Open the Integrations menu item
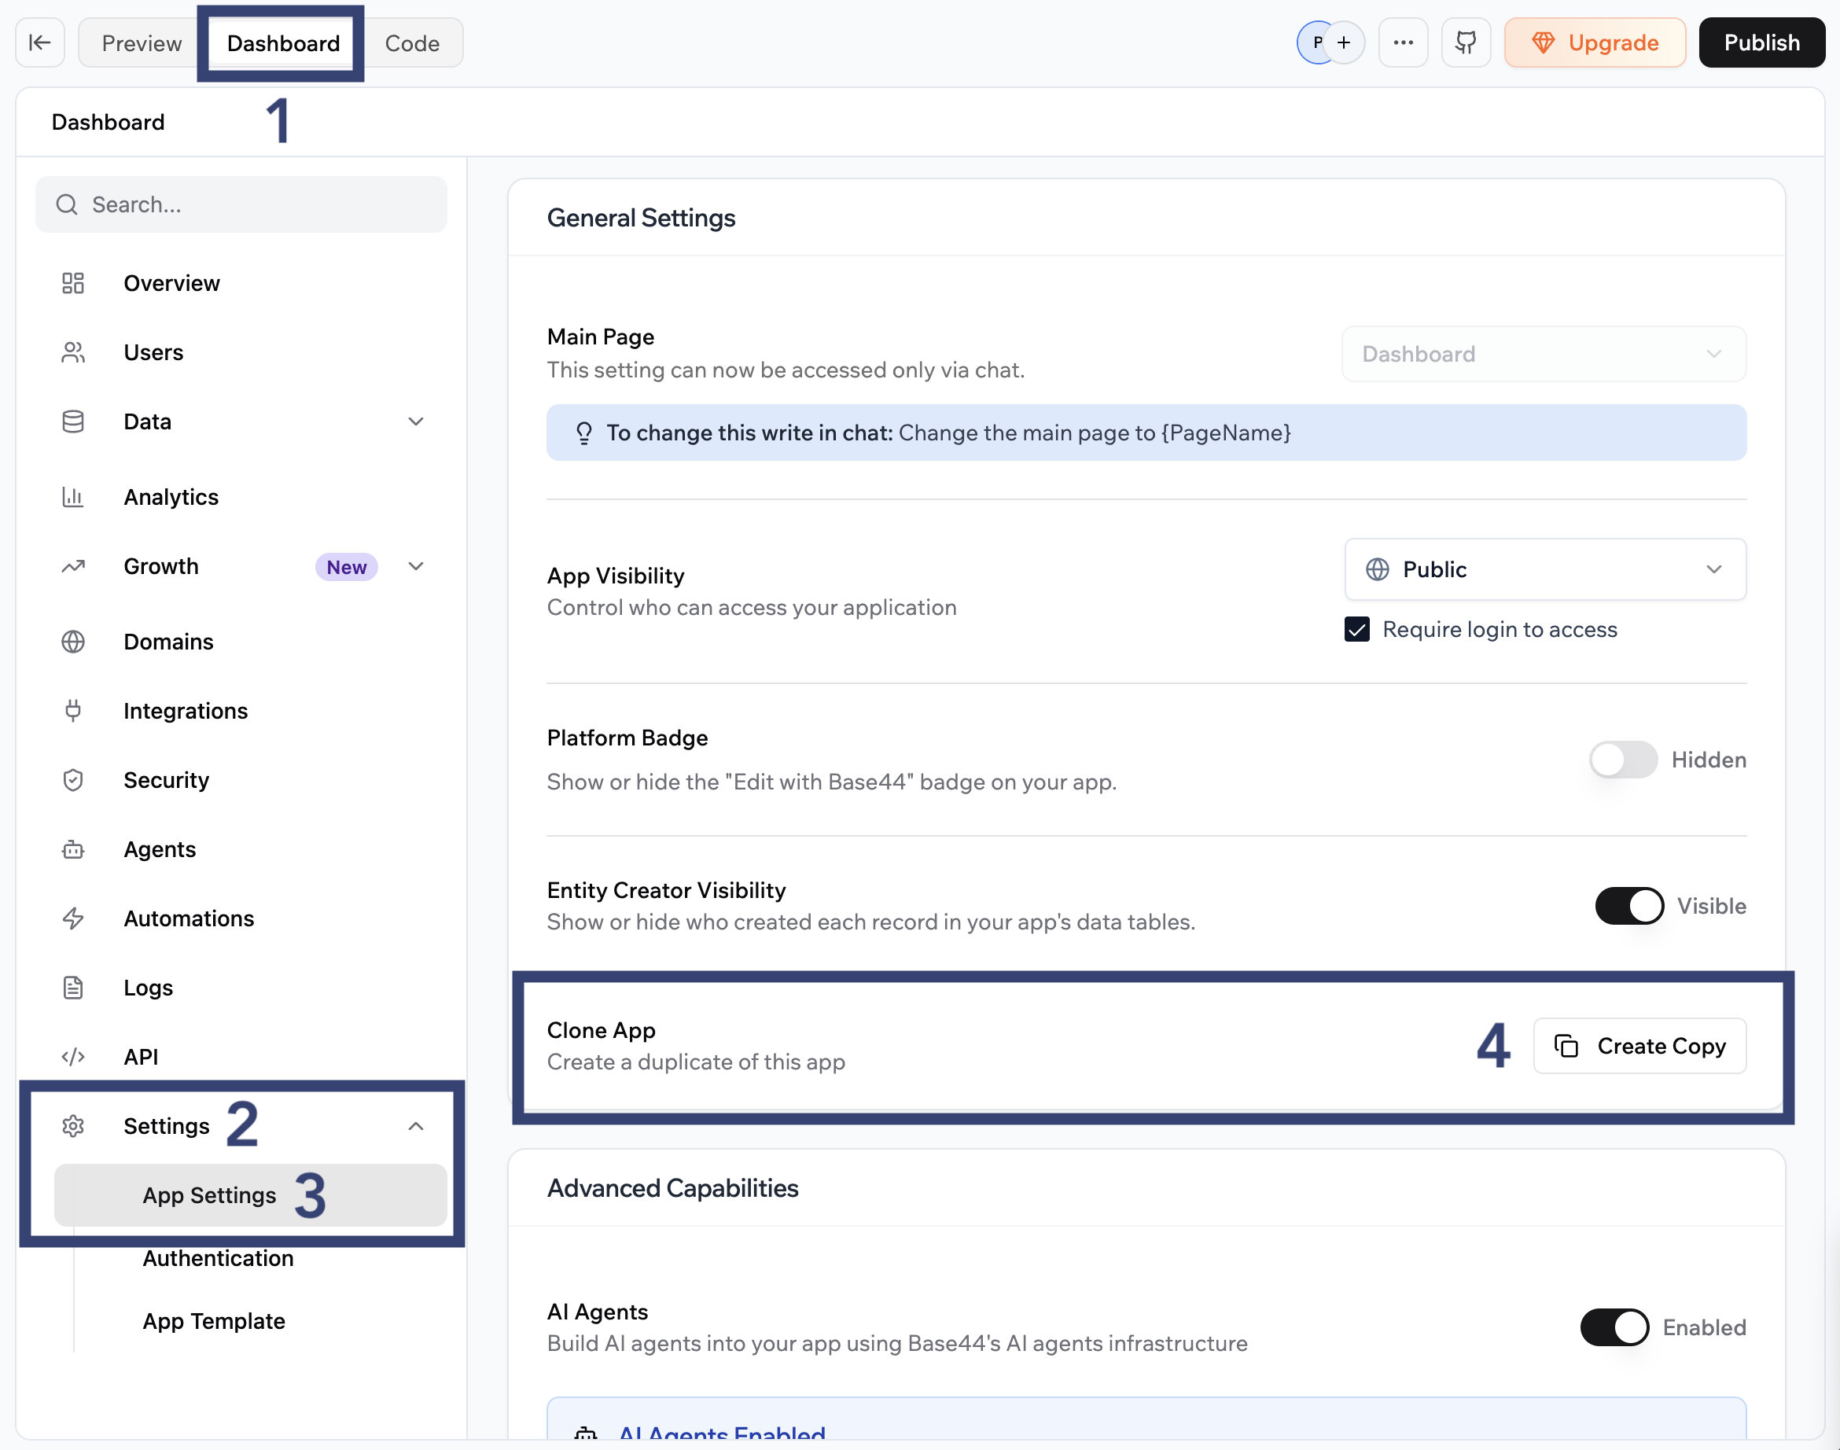The image size is (1840, 1450). (241, 711)
